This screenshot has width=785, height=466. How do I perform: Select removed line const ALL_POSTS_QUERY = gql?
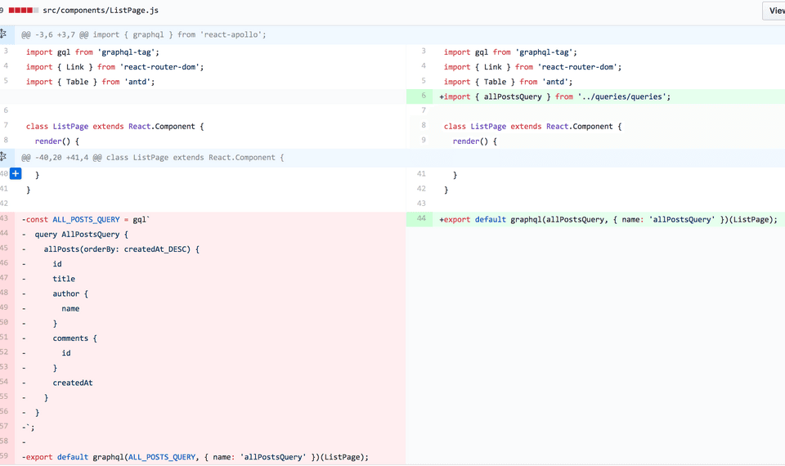point(86,219)
